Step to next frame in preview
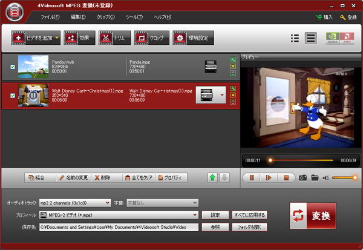Image resolution: width=363 pixels, height=250 pixels. 269,178
